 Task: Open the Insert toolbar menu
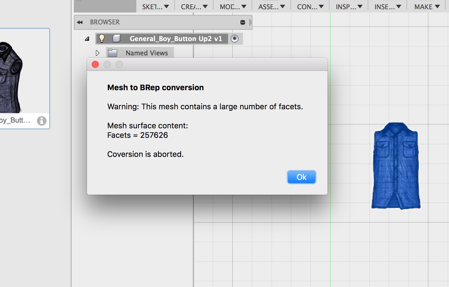coord(388,7)
